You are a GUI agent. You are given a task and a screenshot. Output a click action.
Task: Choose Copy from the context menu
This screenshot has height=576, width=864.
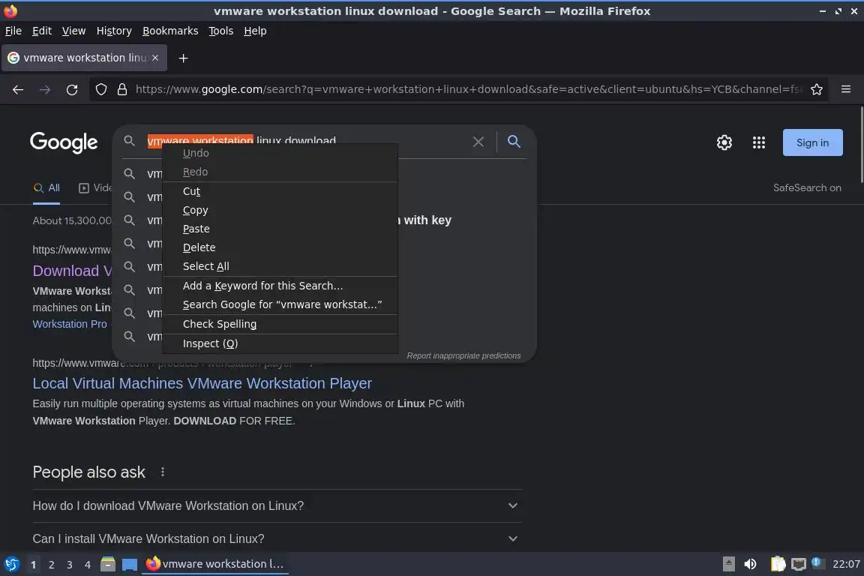coord(280,210)
